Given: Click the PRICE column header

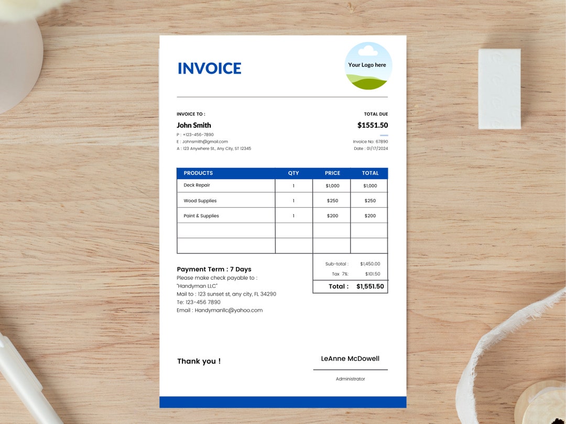Looking at the screenshot, I should pos(332,173).
